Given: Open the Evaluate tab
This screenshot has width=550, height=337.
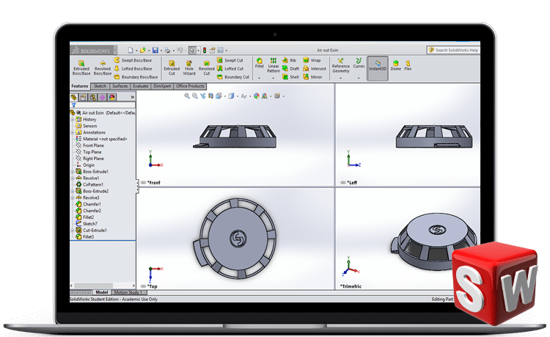Looking at the screenshot, I should [x=140, y=86].
